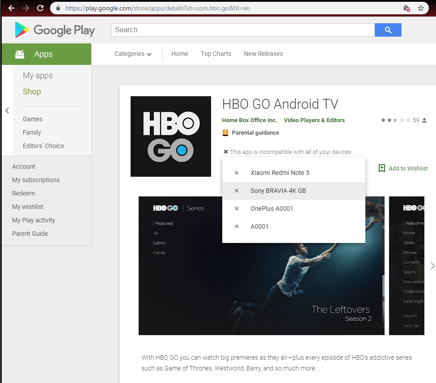Image resolution: width=436 pixels, height=383 pixels.
Task: Click the padlock site info icon
Action: pyautogui.click(x=58, y=8)
